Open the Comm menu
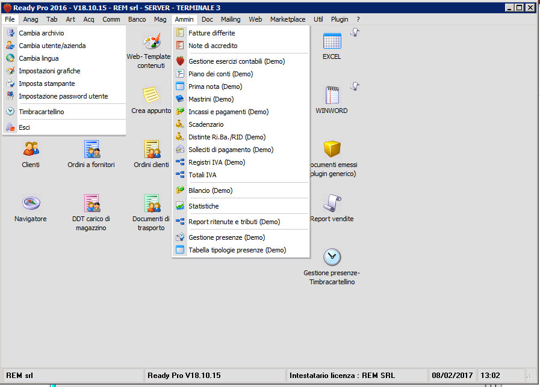 (x=111, y=19)
